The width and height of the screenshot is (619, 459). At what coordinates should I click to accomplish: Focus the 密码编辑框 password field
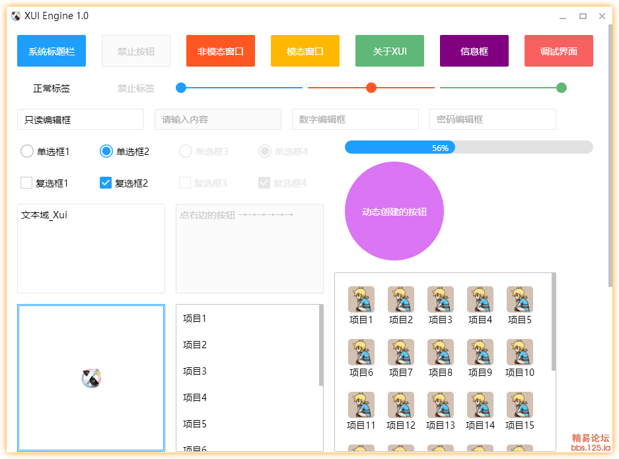[493, 119]
